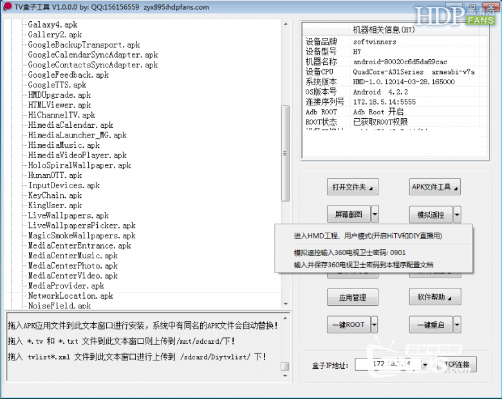Open the 盒子IP地址 combo box arrow
The image size is (502, 399).
point(425,365)
